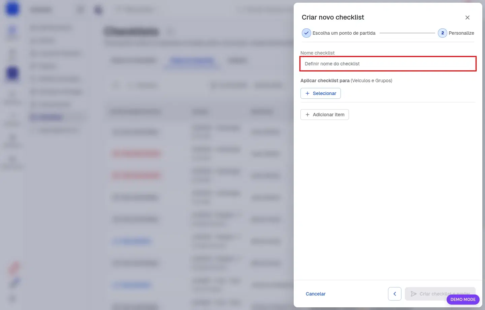Image resolution: width=485 pixels, height=310 pixels.
Task: Click the 'Aplicar checklist para' label
Action: [325, 81]
